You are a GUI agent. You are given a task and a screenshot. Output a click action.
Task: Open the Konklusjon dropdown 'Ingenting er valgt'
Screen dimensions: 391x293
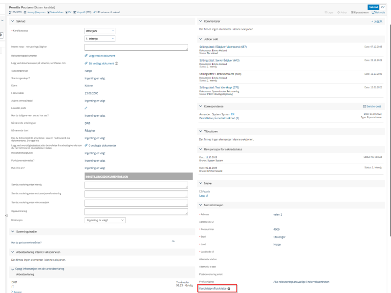click(105, 220)
